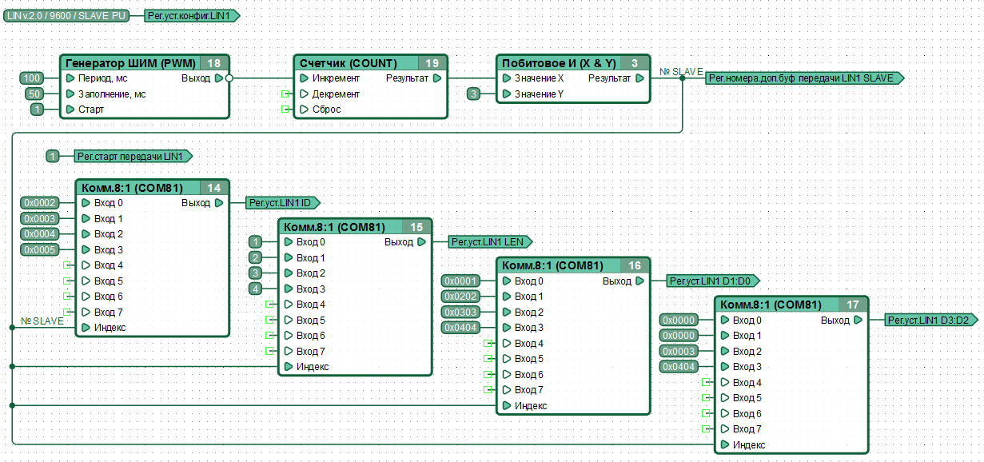
Task: Click PWM block Заполнение, мс input pin
Action: click(x=71, y=94)
